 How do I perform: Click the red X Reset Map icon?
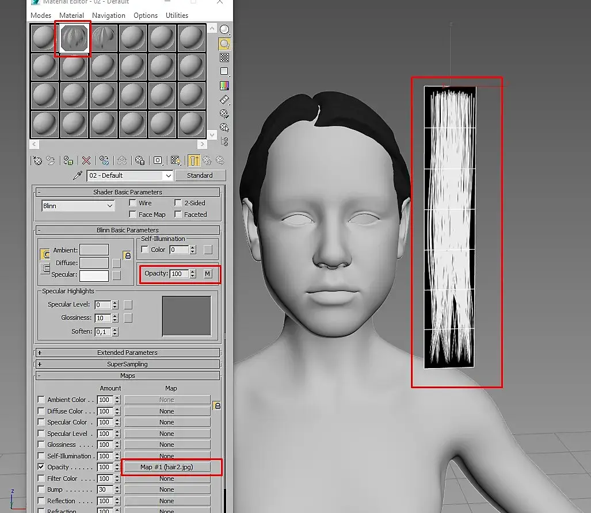(x=86, y=161)
